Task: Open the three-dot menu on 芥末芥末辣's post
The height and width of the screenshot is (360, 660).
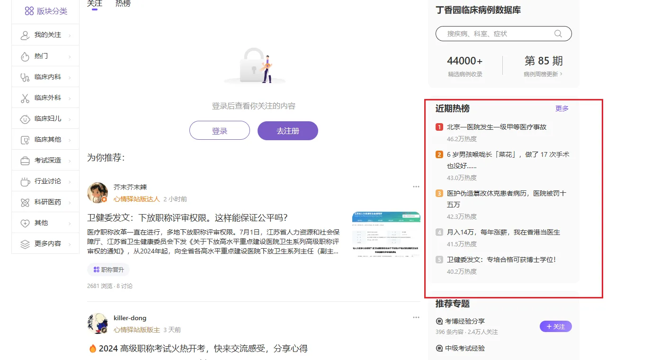Action: [416, 187]
